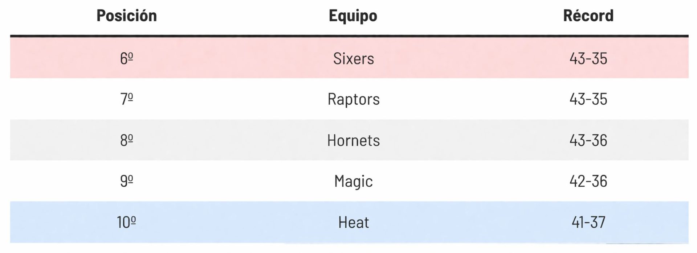Screen dimensions: 697x253
Task: Click the Equipo column header
Action: pyautogui.click(x=353, y=16)
